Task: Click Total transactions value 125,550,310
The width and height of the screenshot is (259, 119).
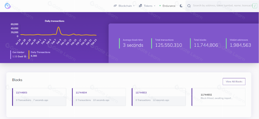Action: [x=168, y=45]
